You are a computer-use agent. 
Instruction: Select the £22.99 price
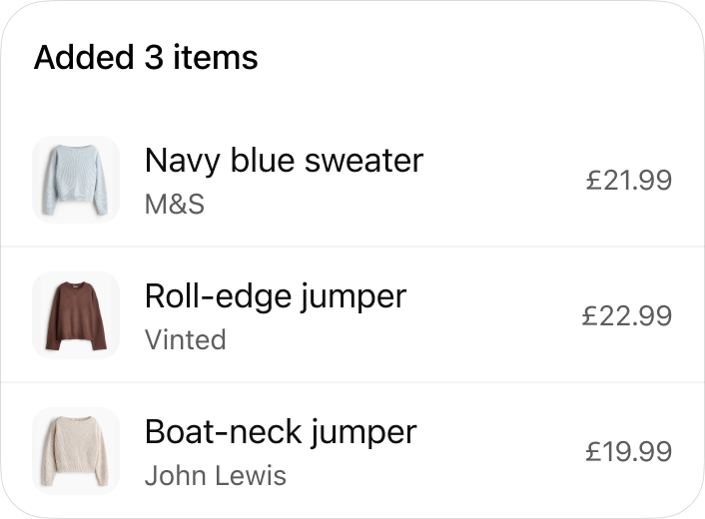coord(627,316)
